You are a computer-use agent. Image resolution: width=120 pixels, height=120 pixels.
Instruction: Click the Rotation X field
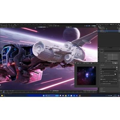(x=112, y=57)
